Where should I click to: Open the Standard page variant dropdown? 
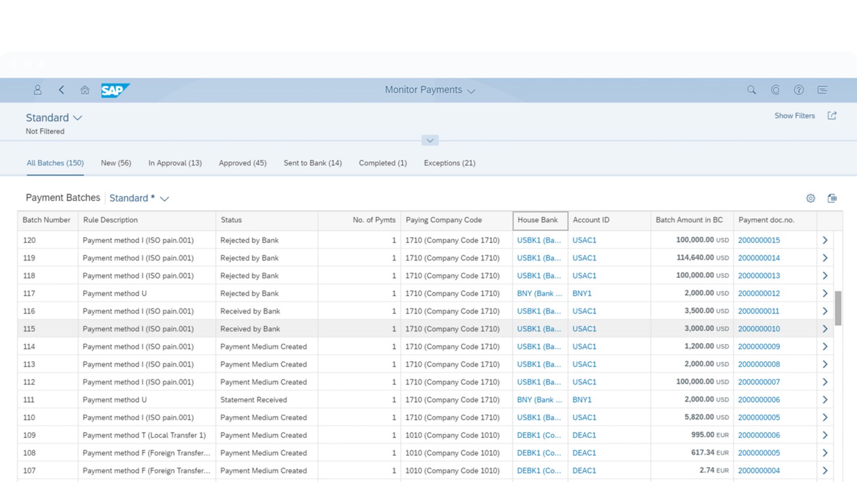tap(78, 118)
